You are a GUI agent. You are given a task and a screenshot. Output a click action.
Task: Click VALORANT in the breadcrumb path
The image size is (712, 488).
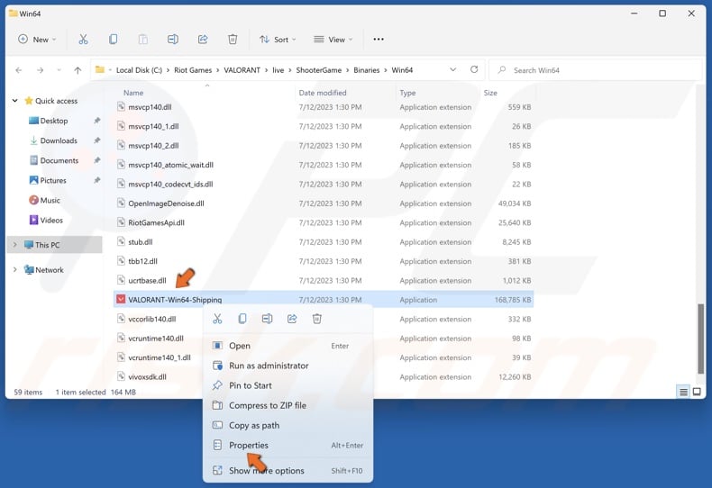(x=242, y=70)
